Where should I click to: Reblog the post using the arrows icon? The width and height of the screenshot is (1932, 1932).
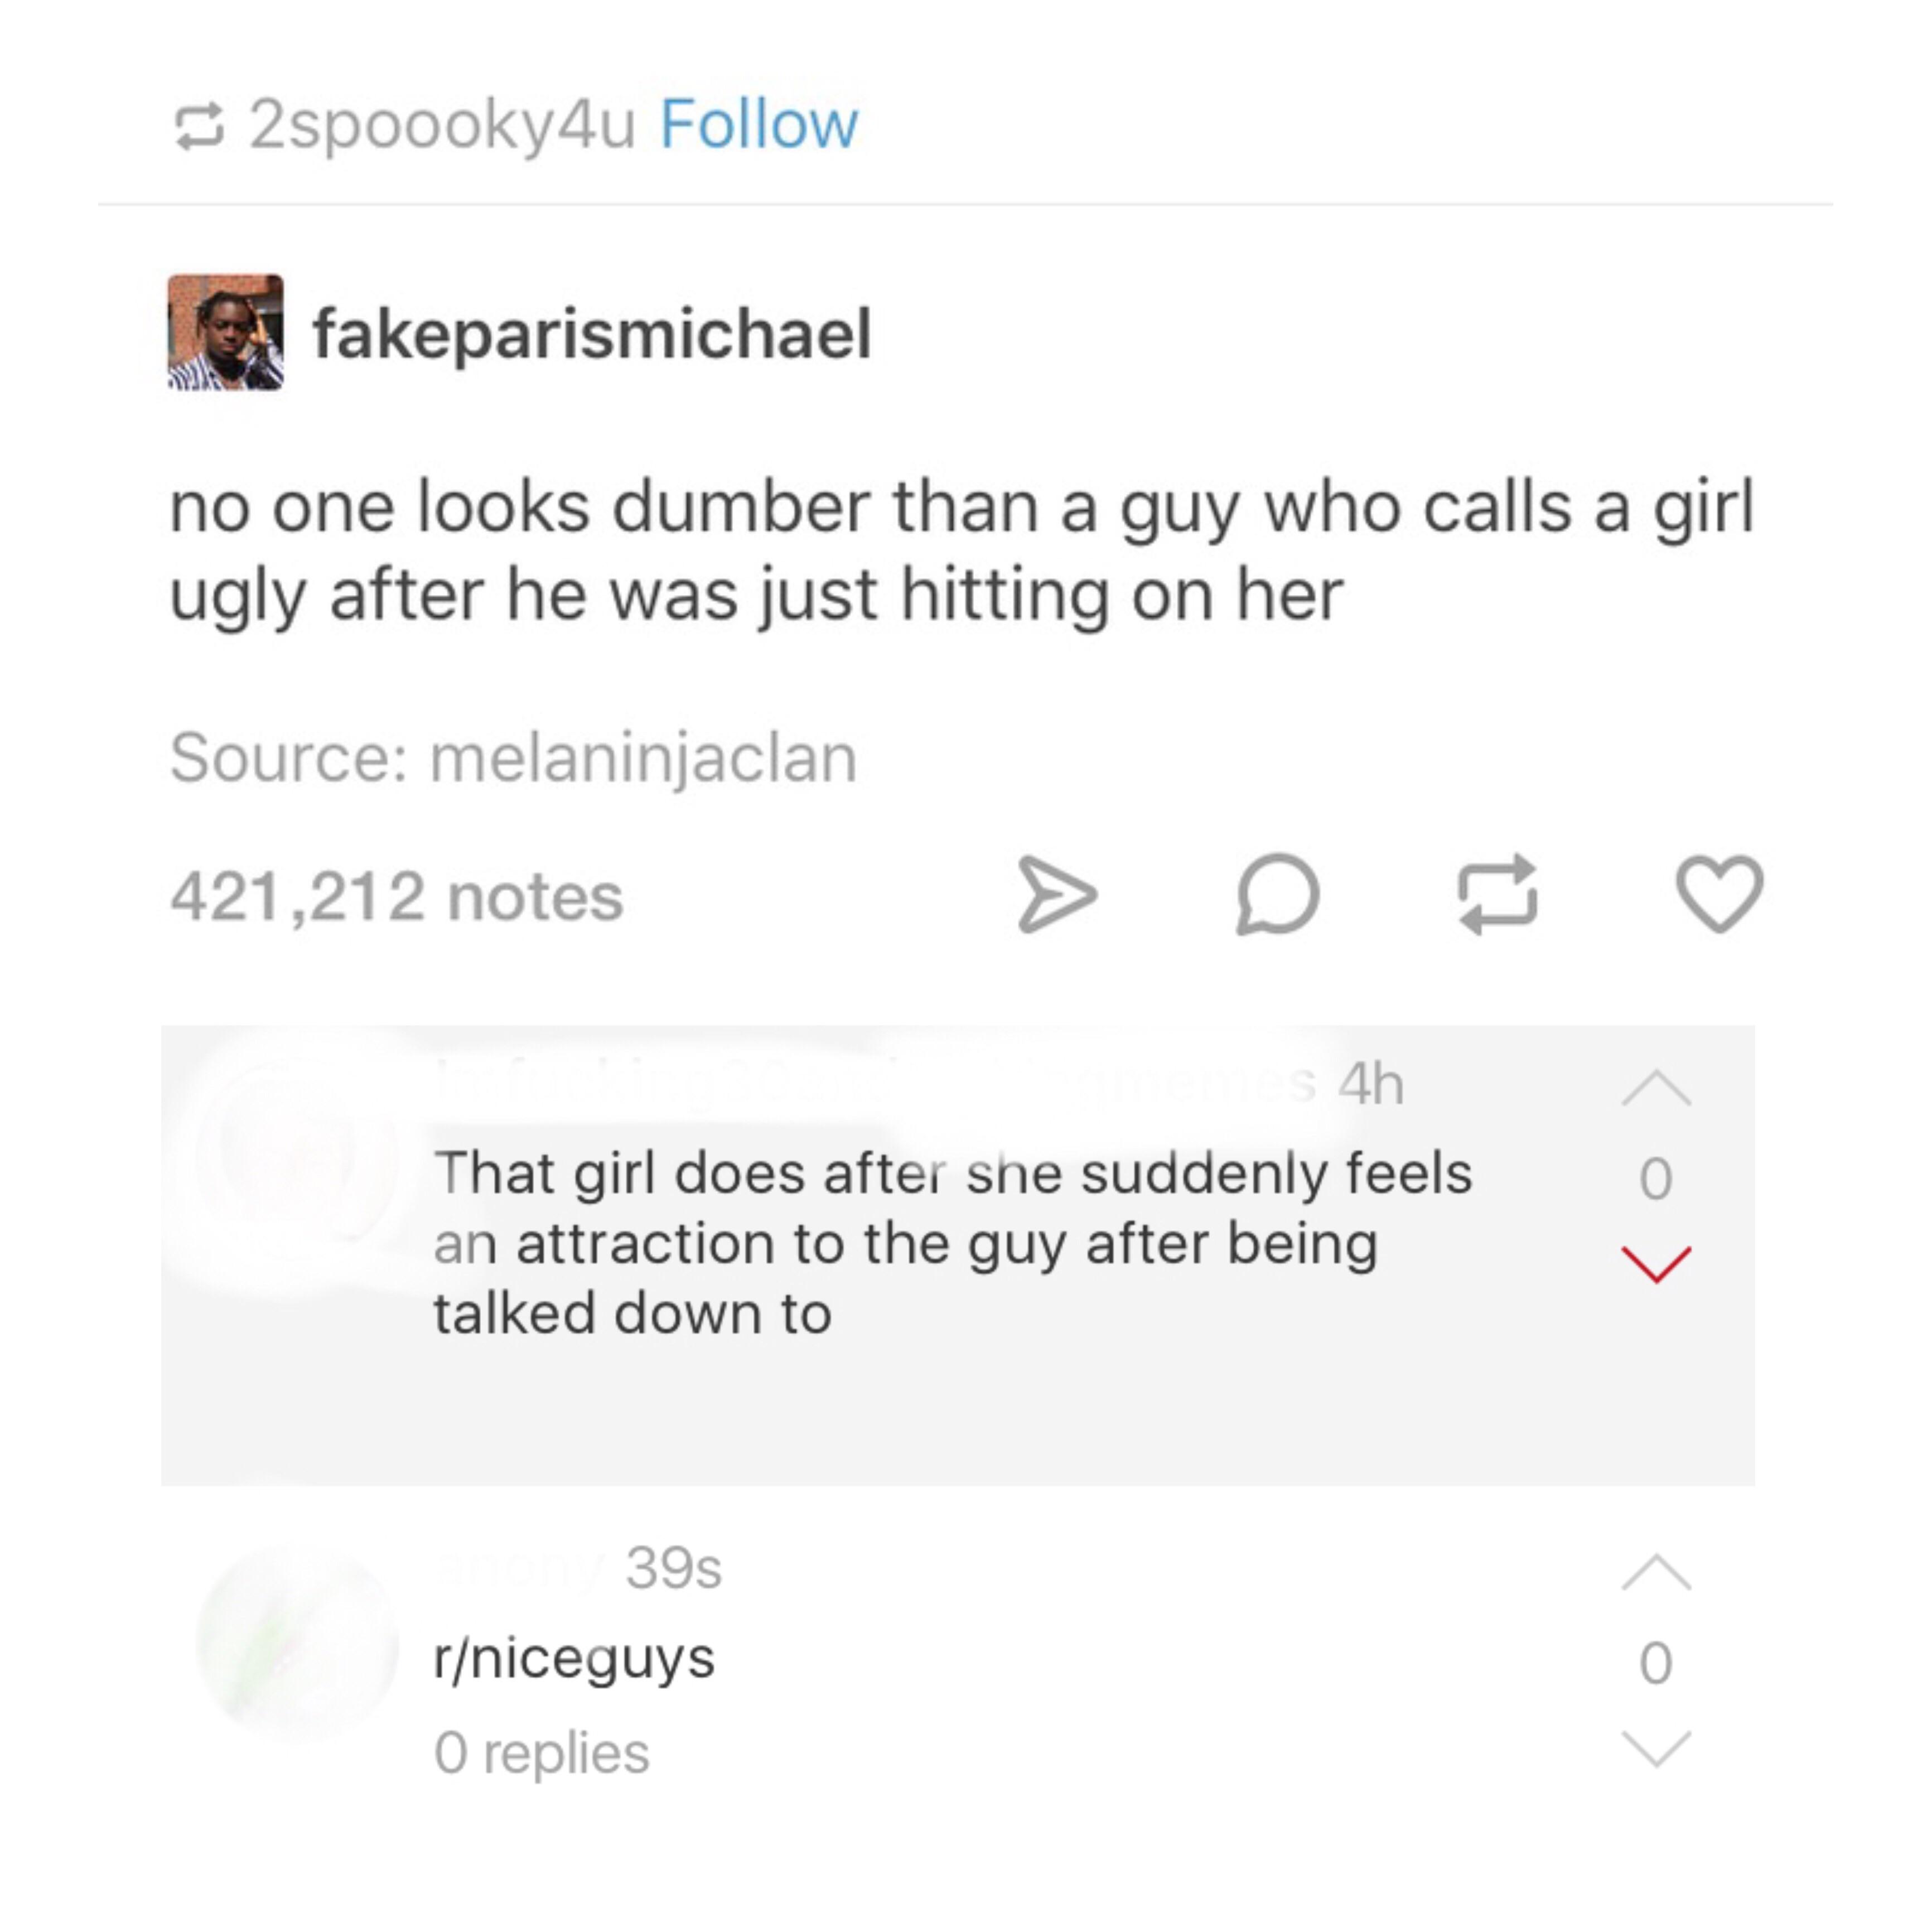pyautogui.click(x=1498, y=894)
